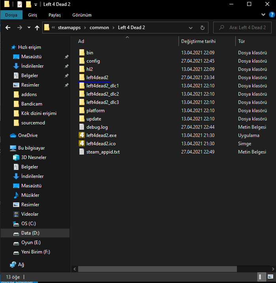Screen dimensions: 276x283
Task: Click the scrollbar left arrow
Action: [75, 269]
